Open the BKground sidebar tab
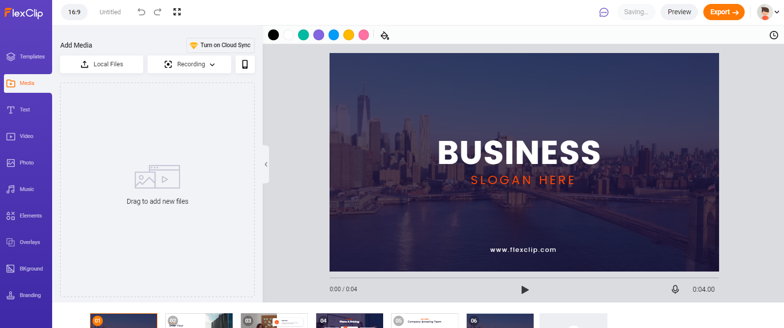Viewport: 784px width, 328px height. [26, 269]
